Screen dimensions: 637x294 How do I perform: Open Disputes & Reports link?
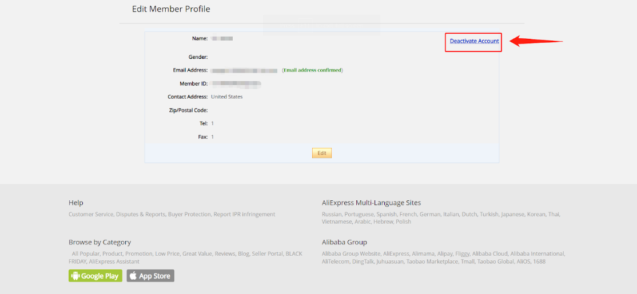(x=141, y=214)
